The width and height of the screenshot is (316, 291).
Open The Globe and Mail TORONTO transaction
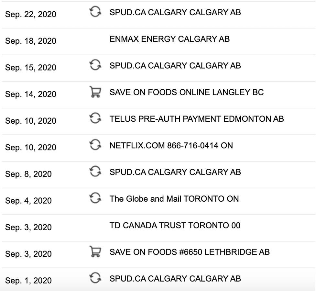point(174,199)
